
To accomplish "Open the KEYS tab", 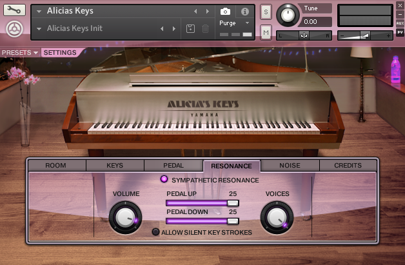I will click(115, 165).
